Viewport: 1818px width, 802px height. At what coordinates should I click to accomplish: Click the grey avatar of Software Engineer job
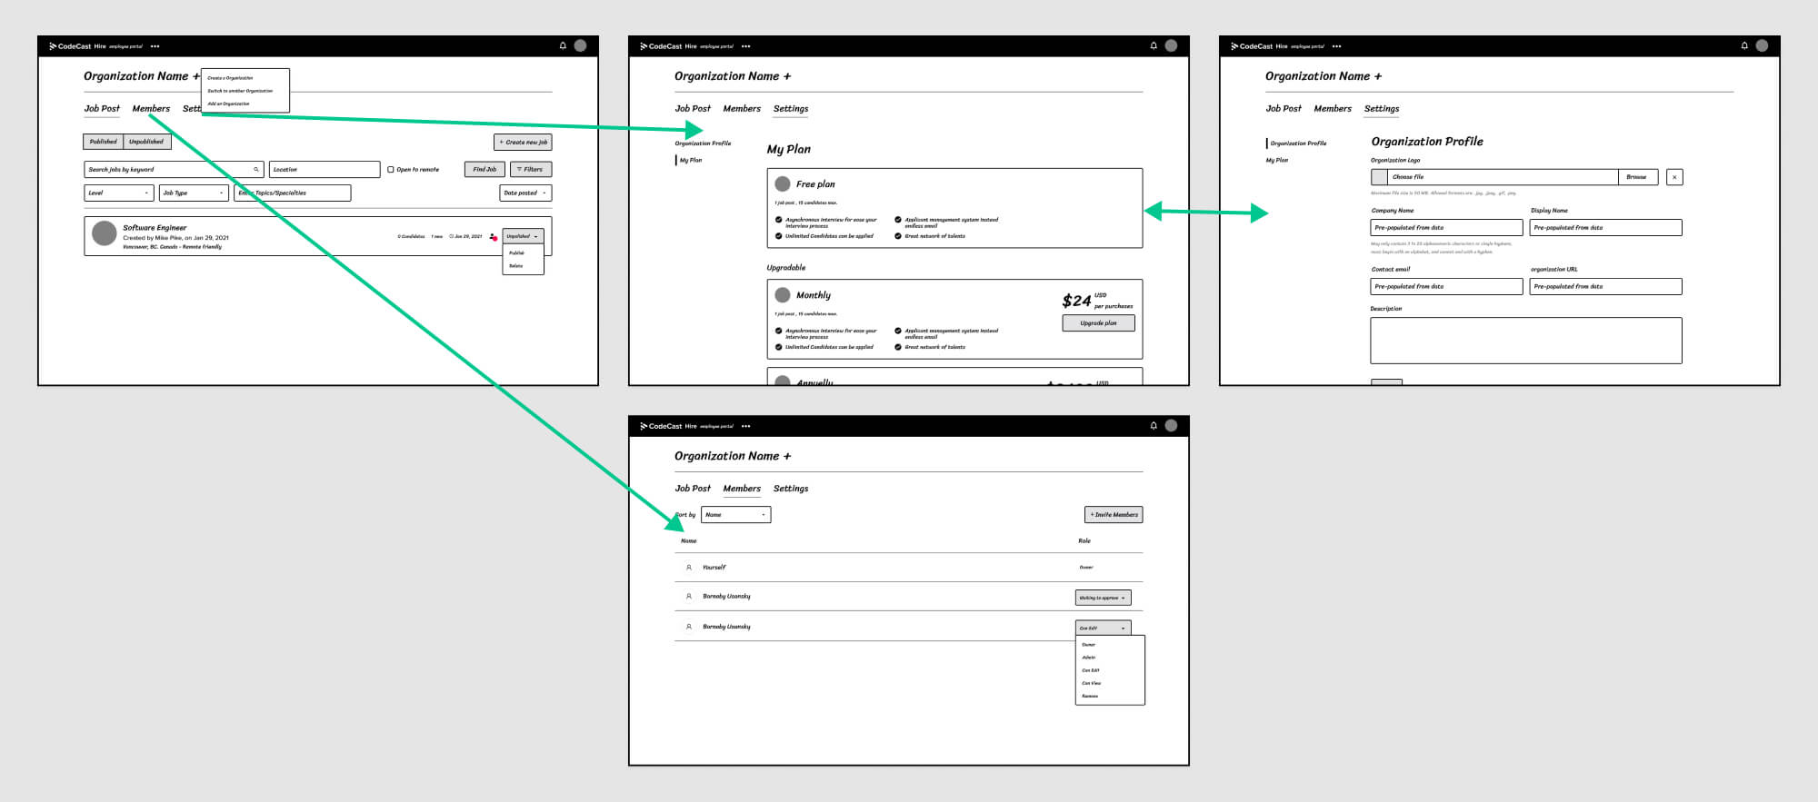105,233
